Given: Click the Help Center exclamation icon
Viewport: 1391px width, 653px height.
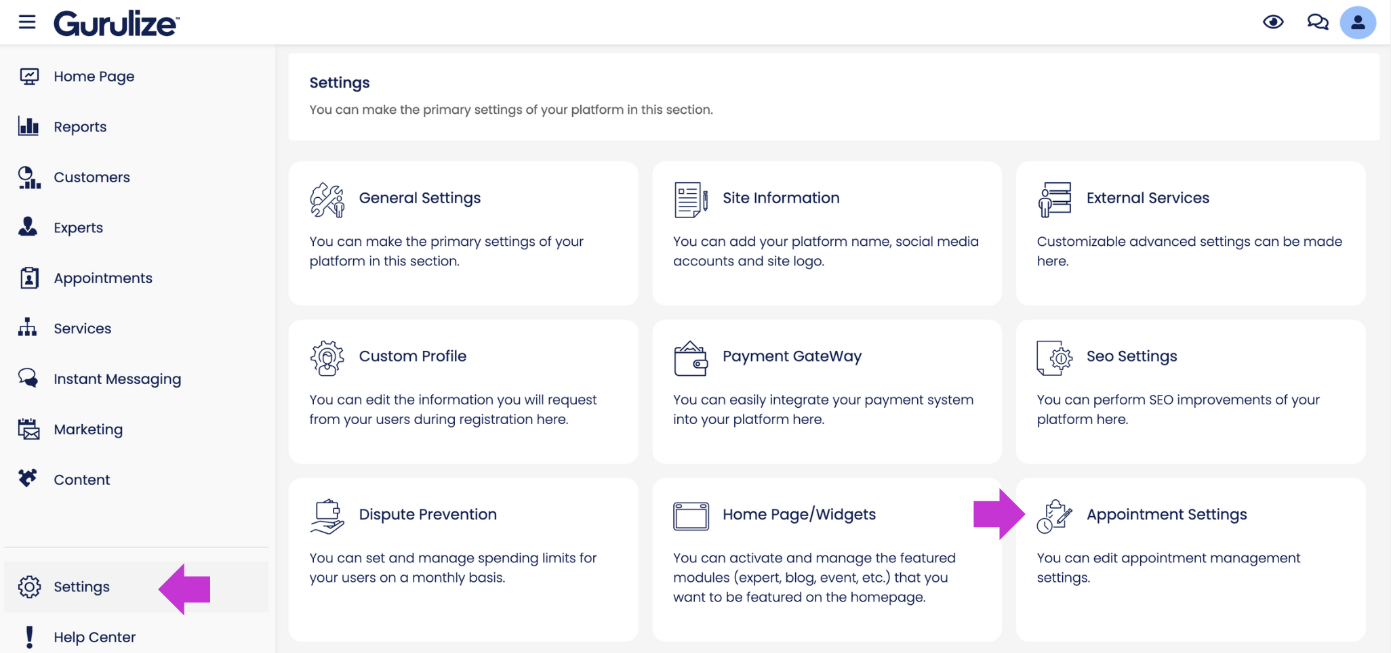Looking at the screenshot, I should click(x=29, y=637).
